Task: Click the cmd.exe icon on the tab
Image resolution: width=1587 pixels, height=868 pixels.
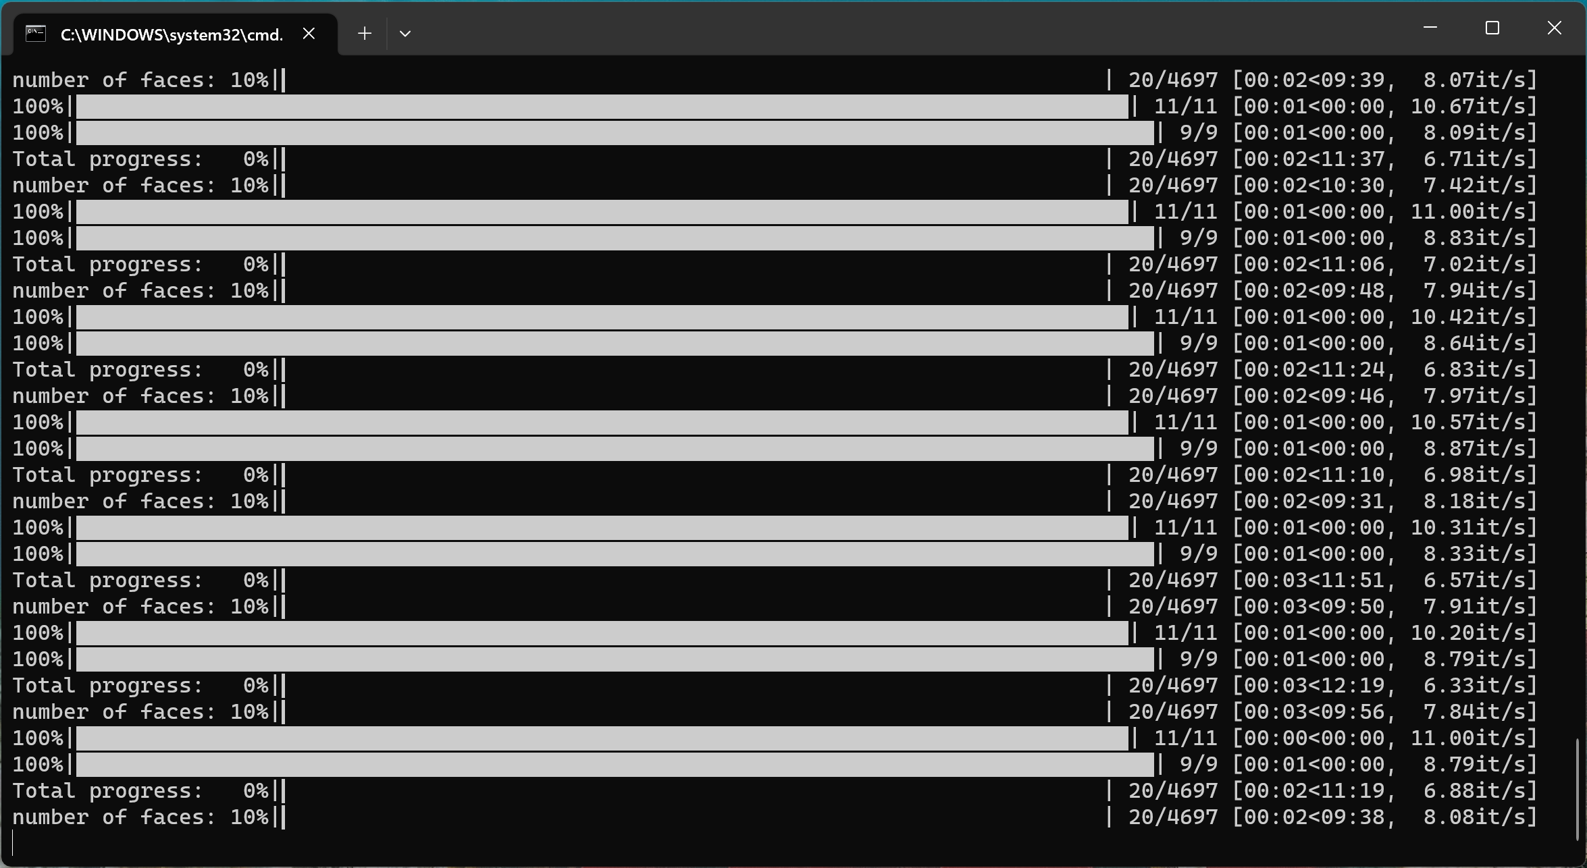Action: (35, 34)
